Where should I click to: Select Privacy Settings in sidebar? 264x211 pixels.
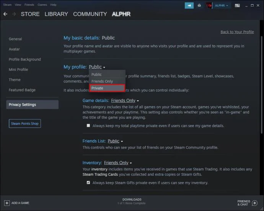tap(32, 105)
